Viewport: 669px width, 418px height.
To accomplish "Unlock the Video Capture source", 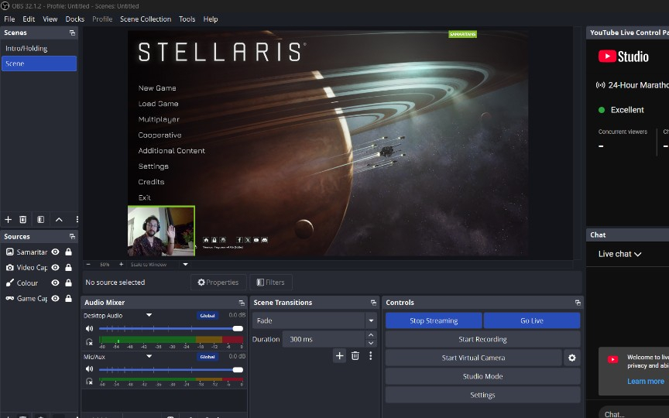I will click(68, 267).
